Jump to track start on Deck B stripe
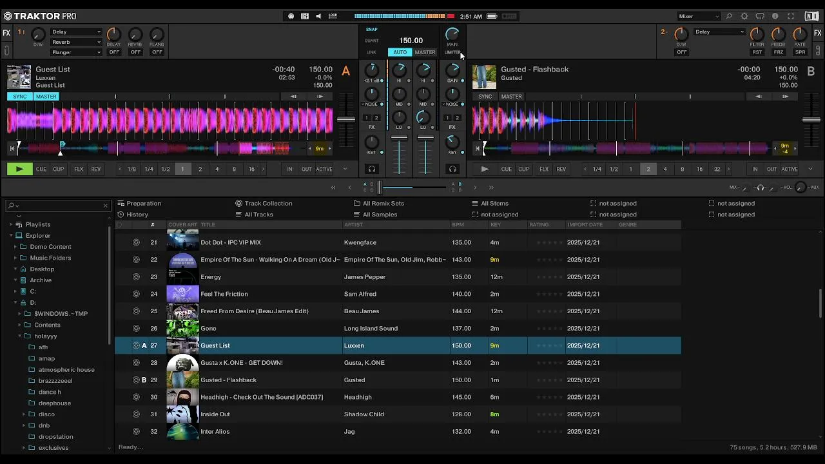This screenshot has width=825, height=464. tap(477, 149)
